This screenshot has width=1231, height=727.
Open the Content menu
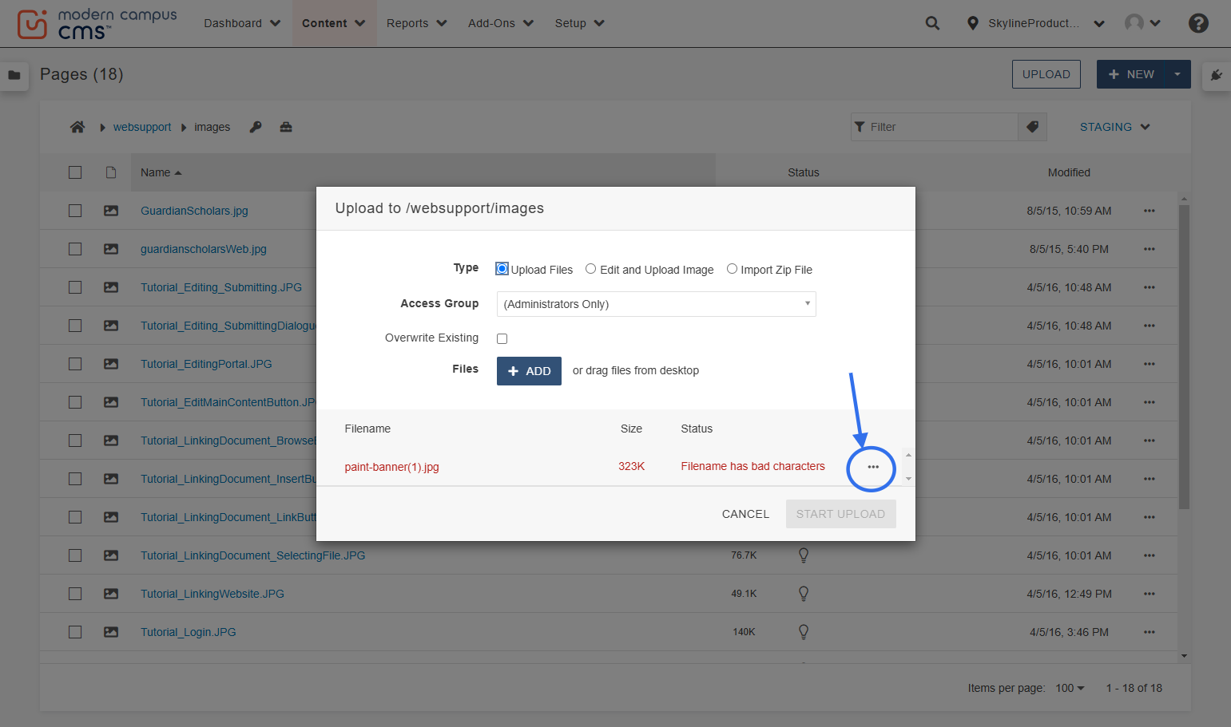[334, 23]
